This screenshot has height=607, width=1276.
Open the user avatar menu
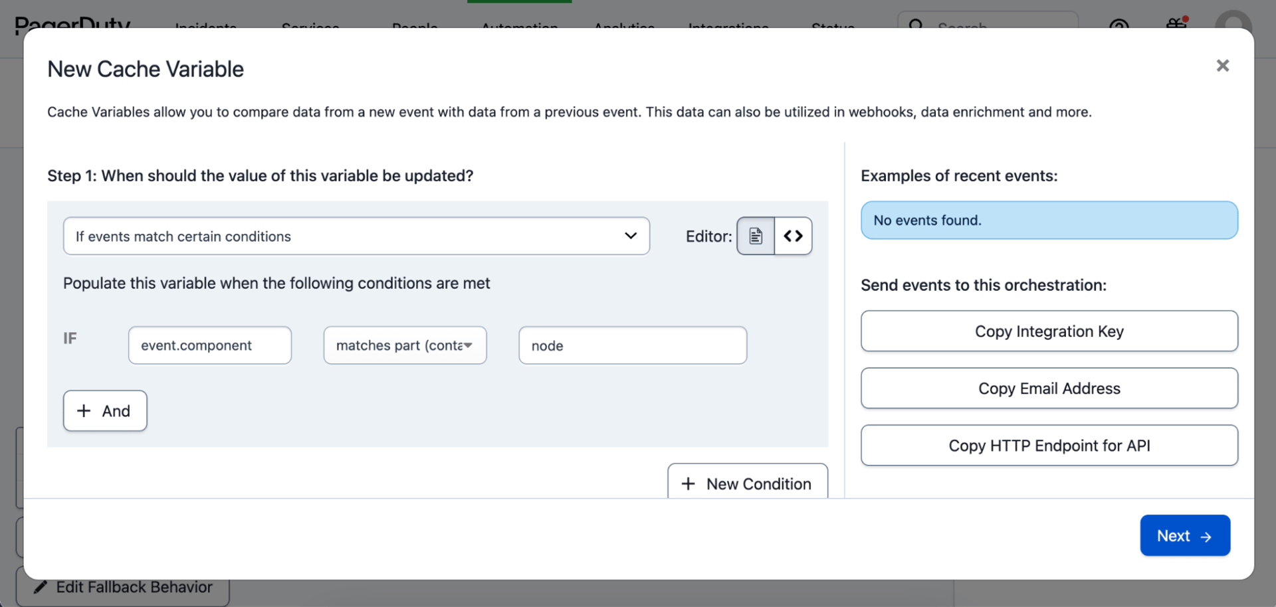pyautogui.click(x=1233, y=21)
